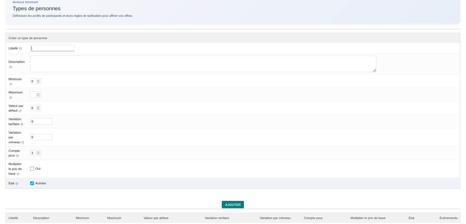This screenshot has height=224, width=466.
Task: Click the Compte pour spinner arrows
Action: point(38,153)
